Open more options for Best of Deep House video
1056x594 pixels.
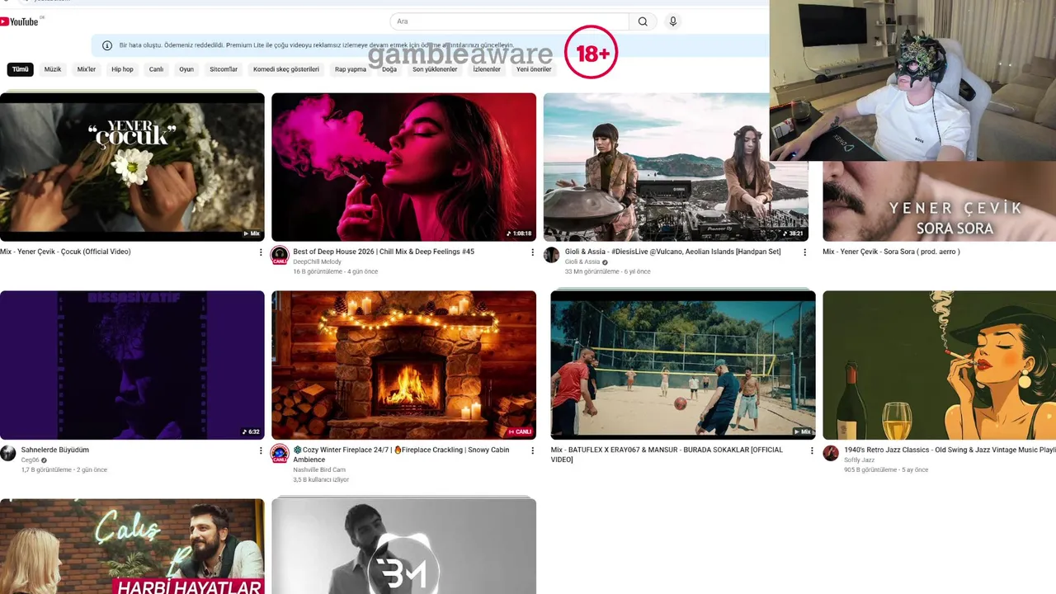click(532, 252)
